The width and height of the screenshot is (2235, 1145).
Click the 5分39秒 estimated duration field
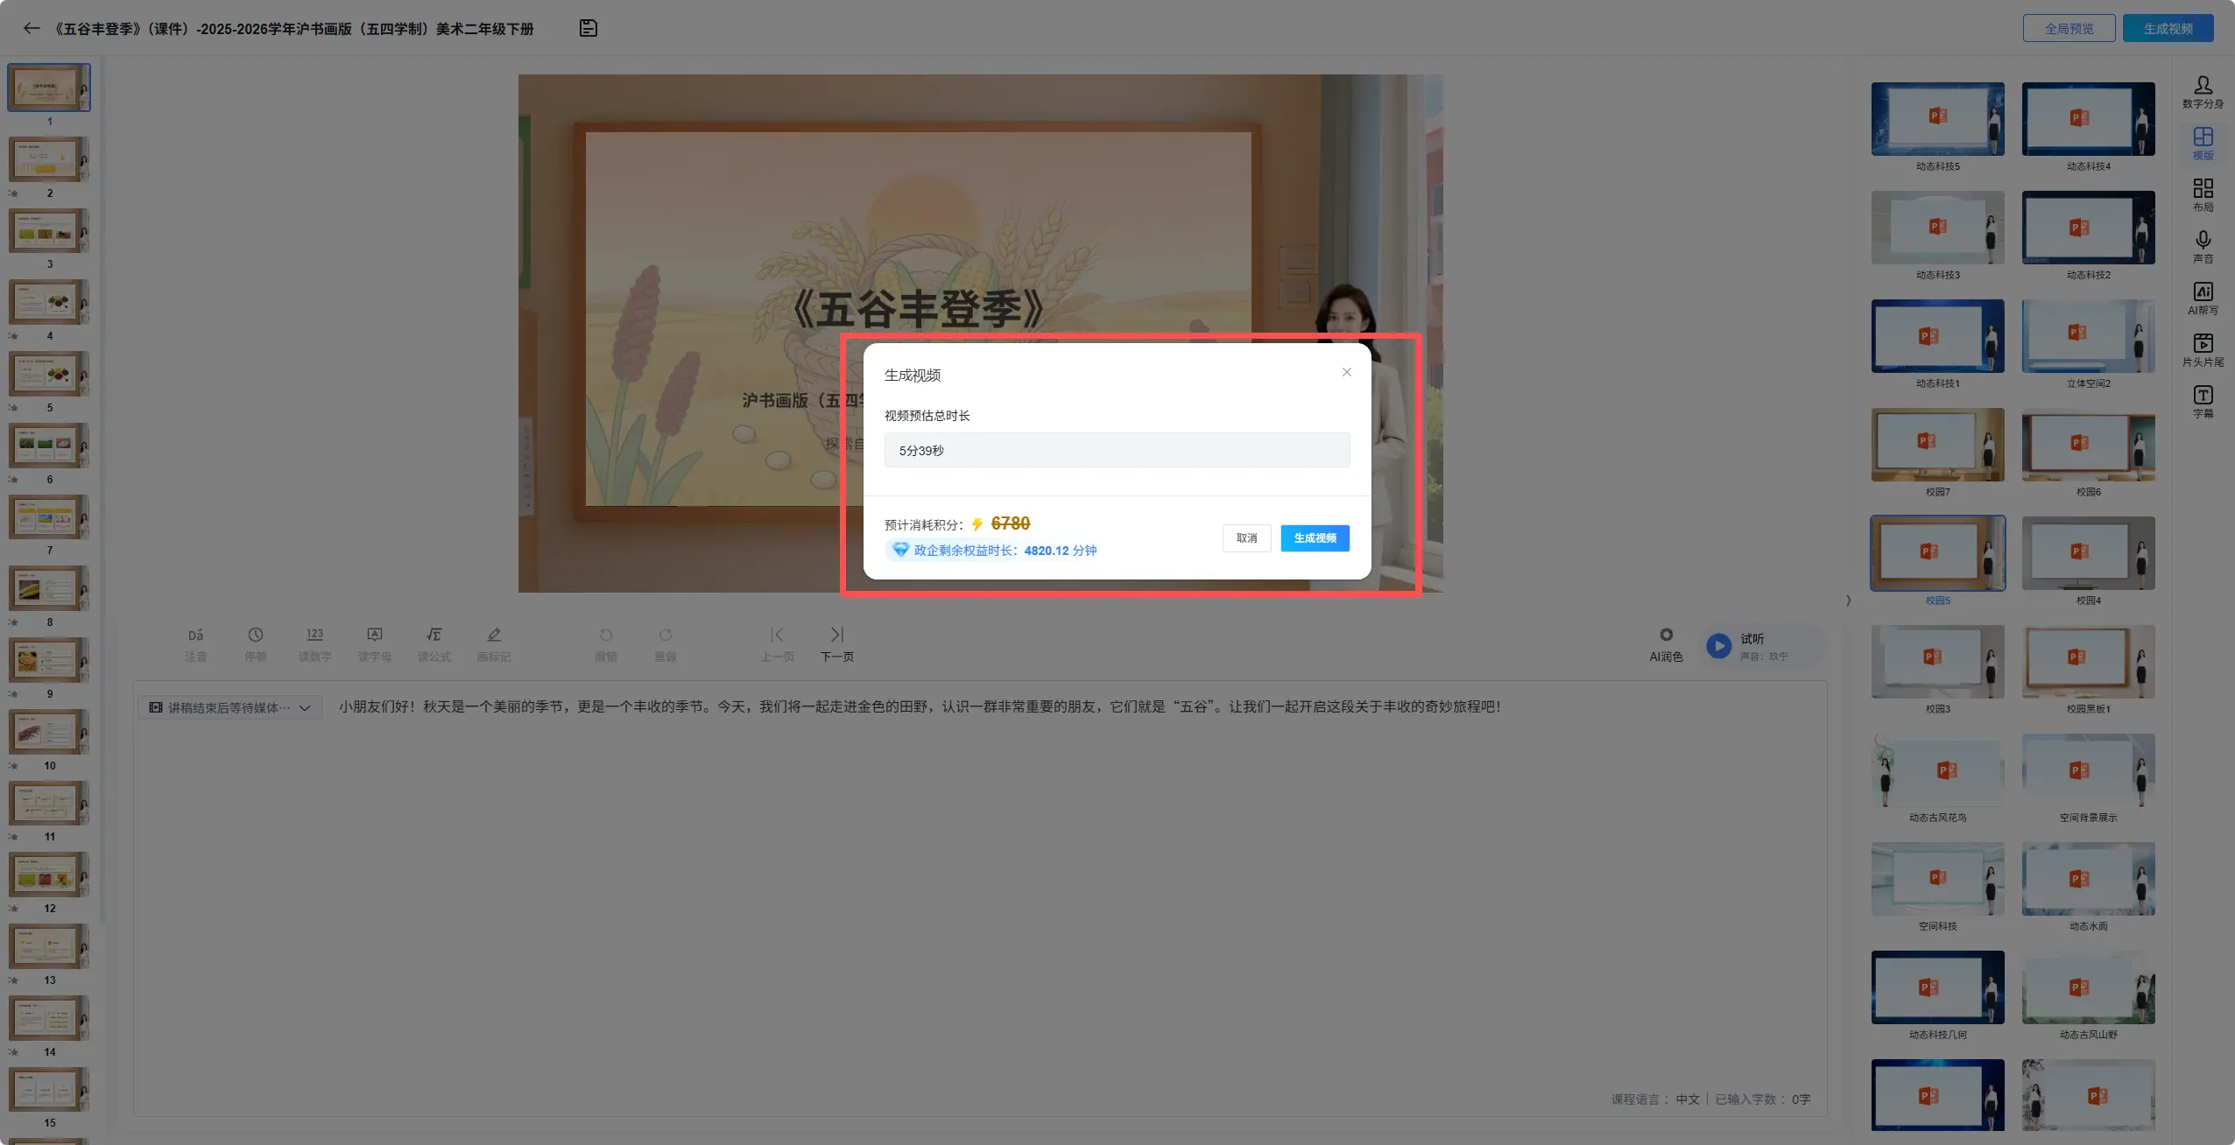(1117, 450)
